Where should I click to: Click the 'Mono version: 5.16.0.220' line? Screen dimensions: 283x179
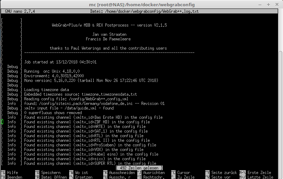(x=91, y=80)
